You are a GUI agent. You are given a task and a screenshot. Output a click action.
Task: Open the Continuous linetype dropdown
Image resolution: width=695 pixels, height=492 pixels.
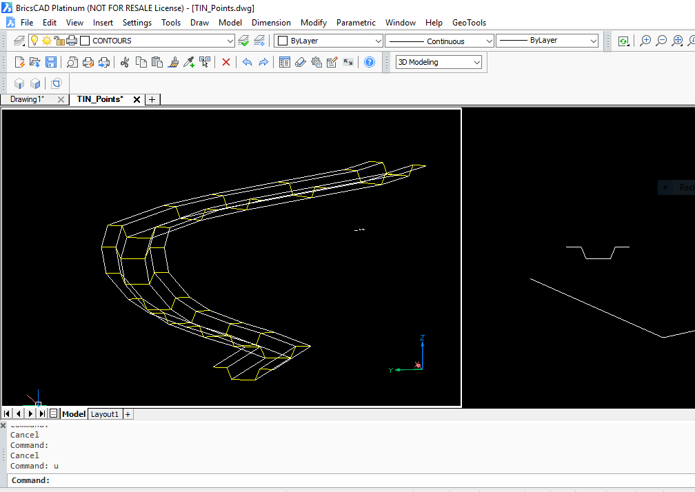(489, 41)
